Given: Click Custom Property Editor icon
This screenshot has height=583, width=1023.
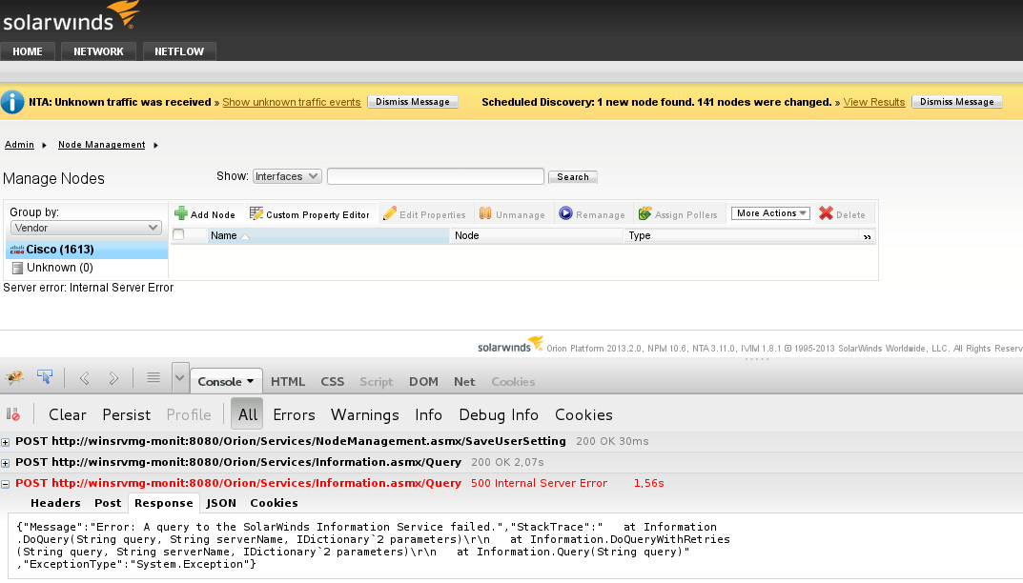Looking at the screenshot, I should click(256, 213).
